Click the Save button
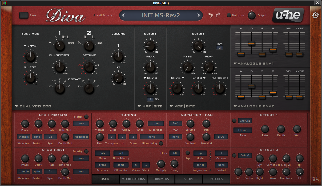 click(x=24, y=15)
